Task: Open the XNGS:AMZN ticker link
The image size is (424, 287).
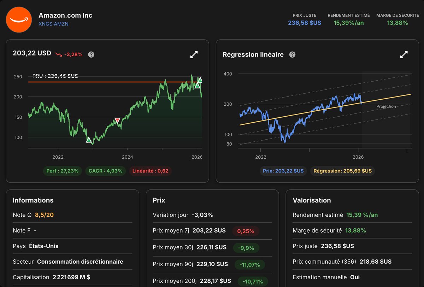Action: click(x=54, y=24)
